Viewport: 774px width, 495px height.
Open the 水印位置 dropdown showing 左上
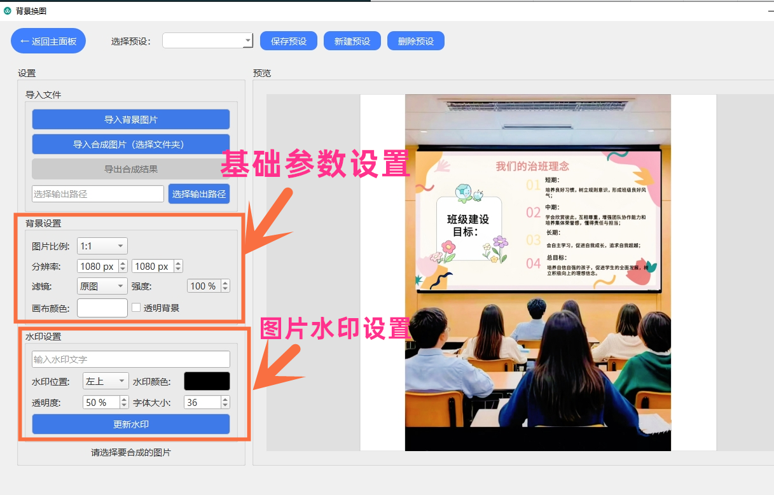(106, 381)
